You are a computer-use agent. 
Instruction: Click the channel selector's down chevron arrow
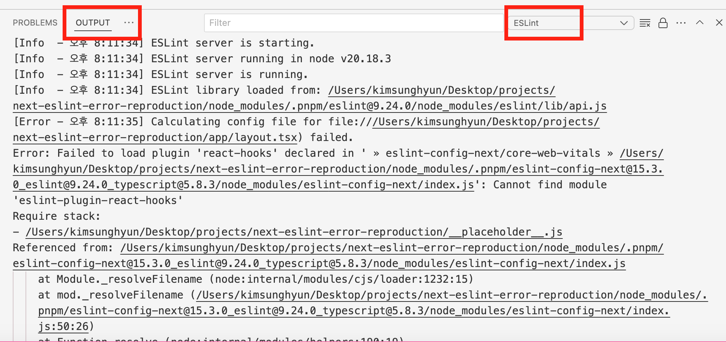pos(624,23)
